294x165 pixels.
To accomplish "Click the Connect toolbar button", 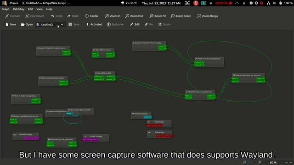I will pyautogui.click(x=12, y=16).
